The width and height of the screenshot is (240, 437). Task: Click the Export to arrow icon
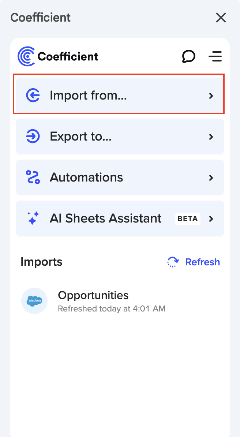pos(33,137)
